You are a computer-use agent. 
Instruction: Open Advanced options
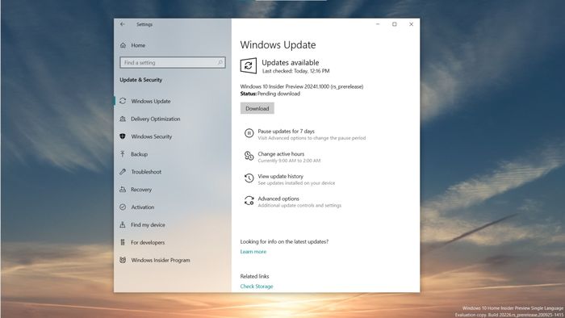click(x=278, y=199)
